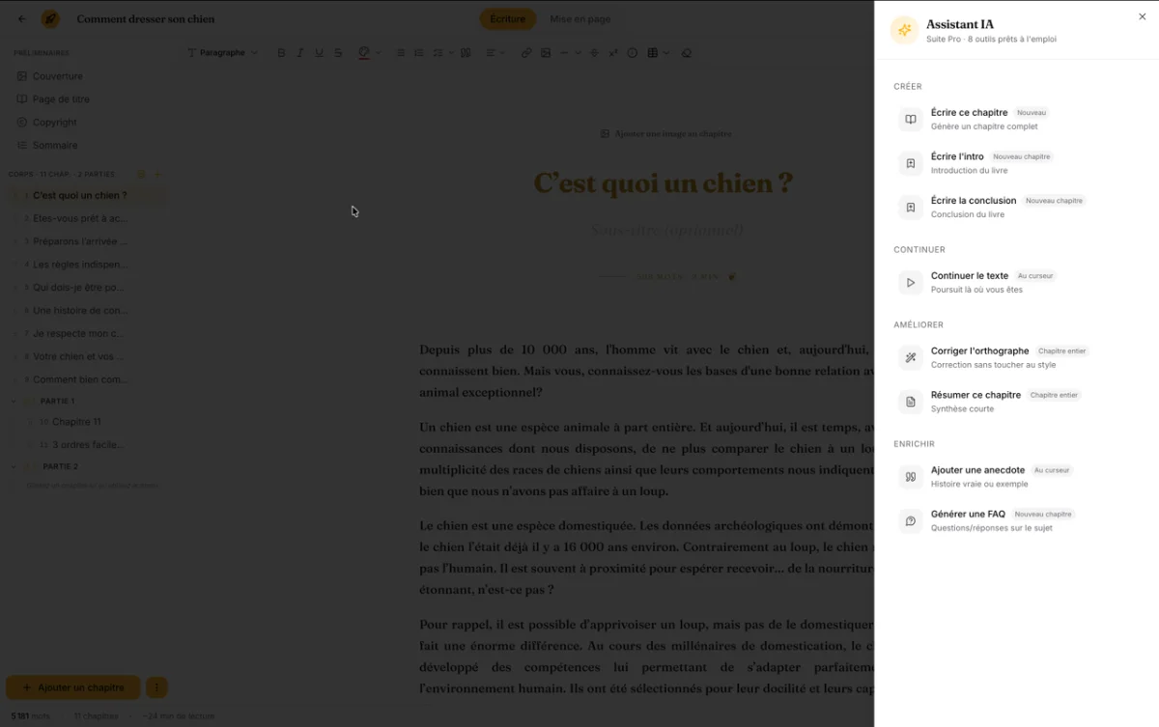
Task: Insert an image from toolbar
Action: pyautogui.click(x=546, y=53)
